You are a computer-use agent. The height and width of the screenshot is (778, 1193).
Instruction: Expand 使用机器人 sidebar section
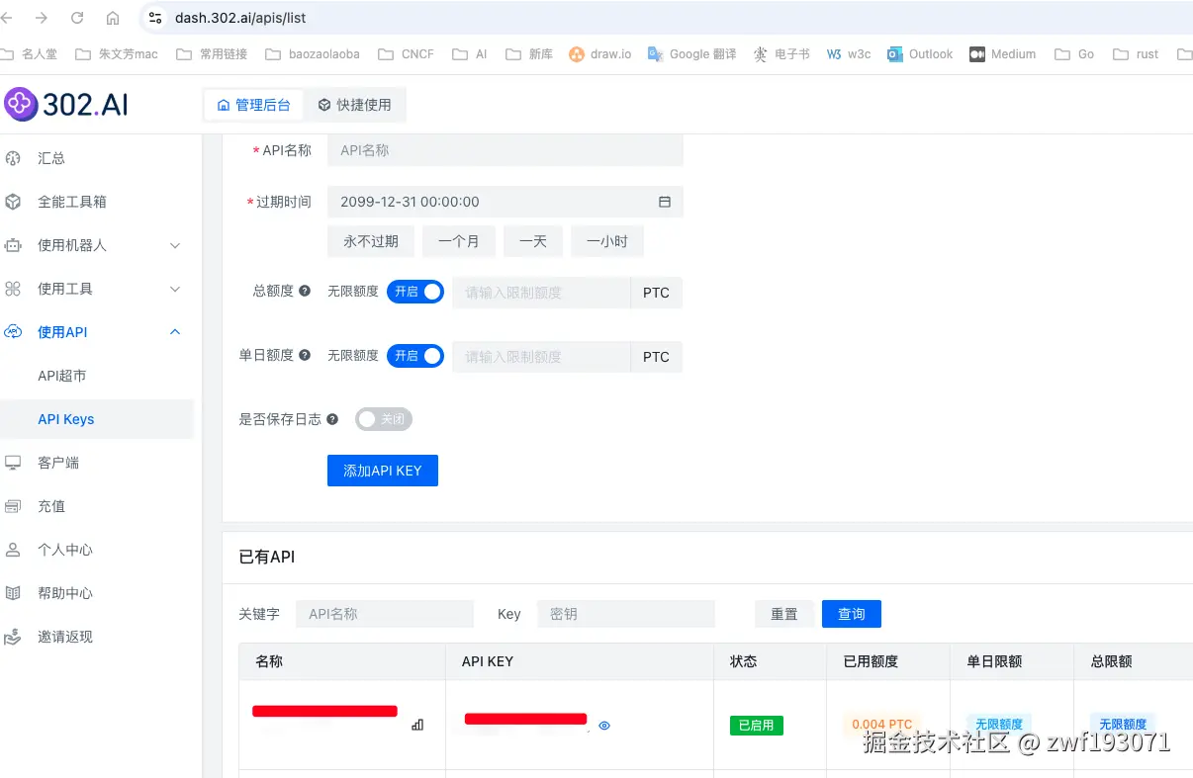click(96, 245)
